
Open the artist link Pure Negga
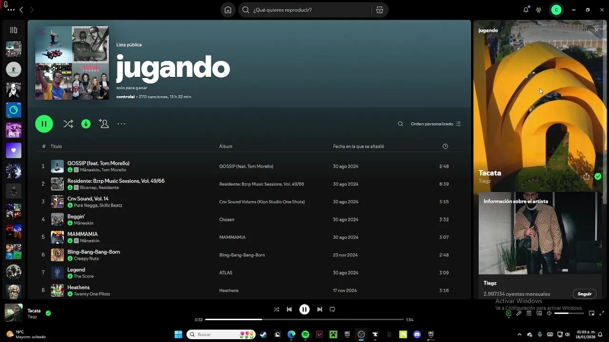point(85,205)
